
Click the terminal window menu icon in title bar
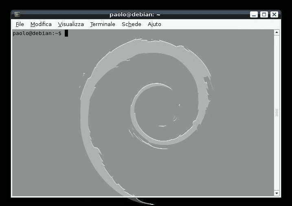click(18, 14)
